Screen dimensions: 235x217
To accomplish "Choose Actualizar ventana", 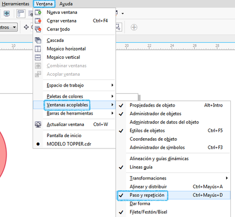I will click(74, 124).
